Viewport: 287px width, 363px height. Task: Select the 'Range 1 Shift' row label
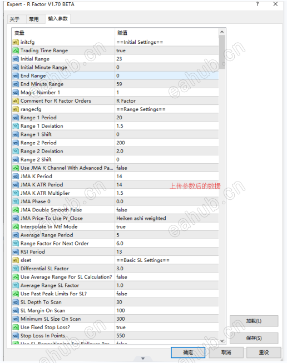pos(36,134)
